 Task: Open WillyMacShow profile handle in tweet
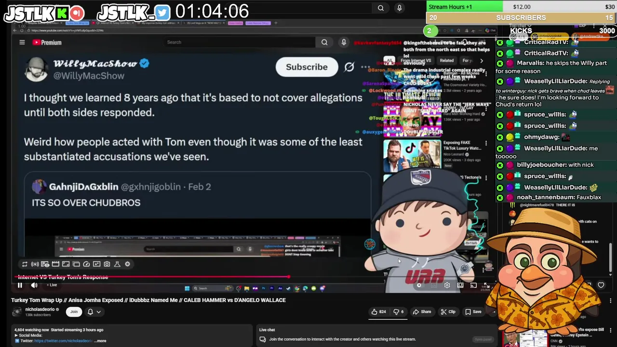pos(89,76)
